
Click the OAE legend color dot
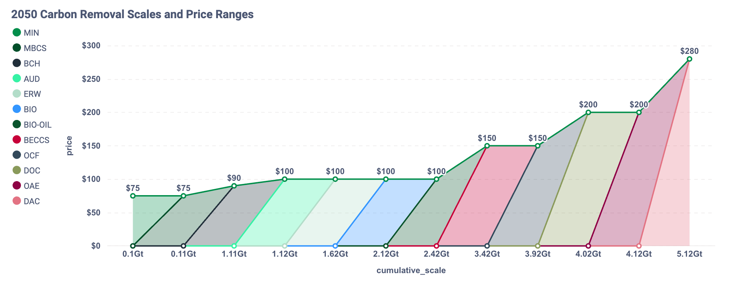click(17, 186)
